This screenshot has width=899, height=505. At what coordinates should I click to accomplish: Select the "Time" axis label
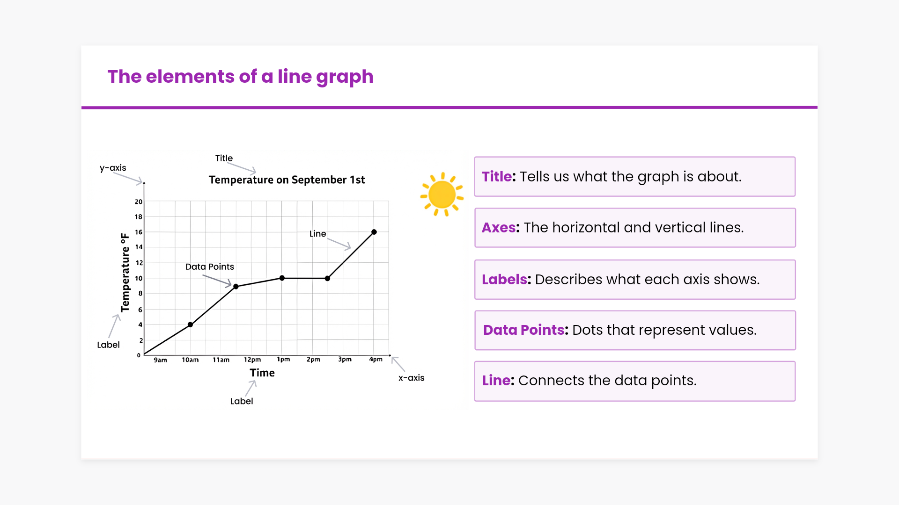(x=262, y=373)
